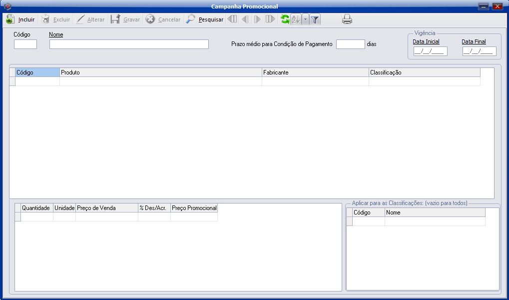
Task: Click the Fabricante column header
Action: click(x=315, y=72)
